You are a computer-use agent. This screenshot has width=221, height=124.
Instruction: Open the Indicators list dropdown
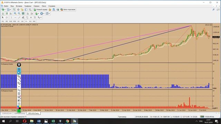[x=37, y=13]
